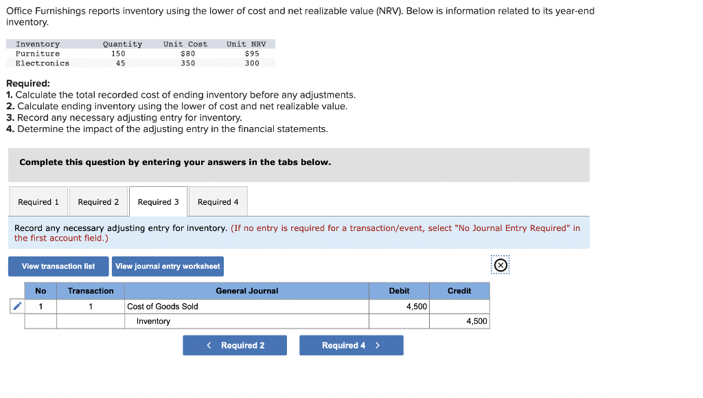703x398 pixels.
Task: Select the debit amount cell showing 4,500
Action: 399,306
